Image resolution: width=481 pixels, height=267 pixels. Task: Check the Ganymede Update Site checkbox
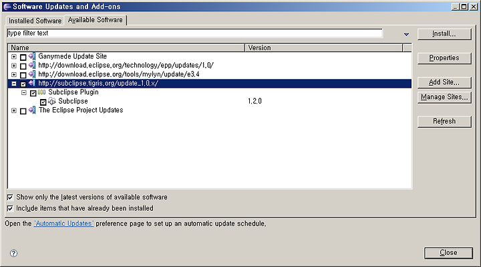pyautogui.click(x=23, y=57)
